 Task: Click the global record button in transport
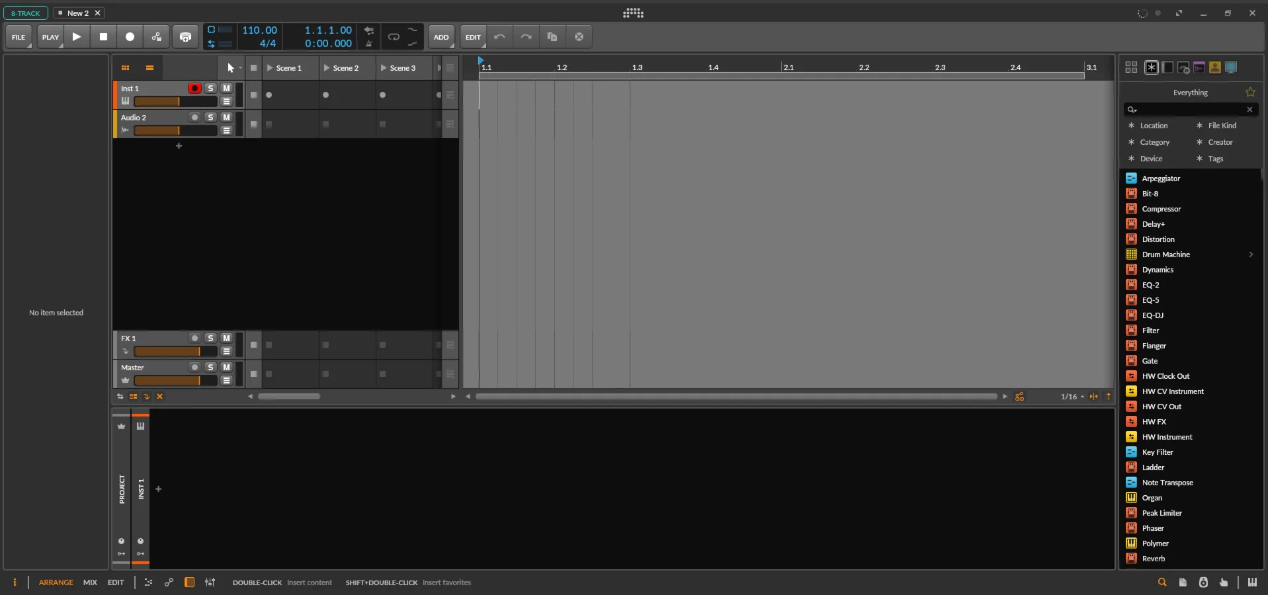pos(130,37)
